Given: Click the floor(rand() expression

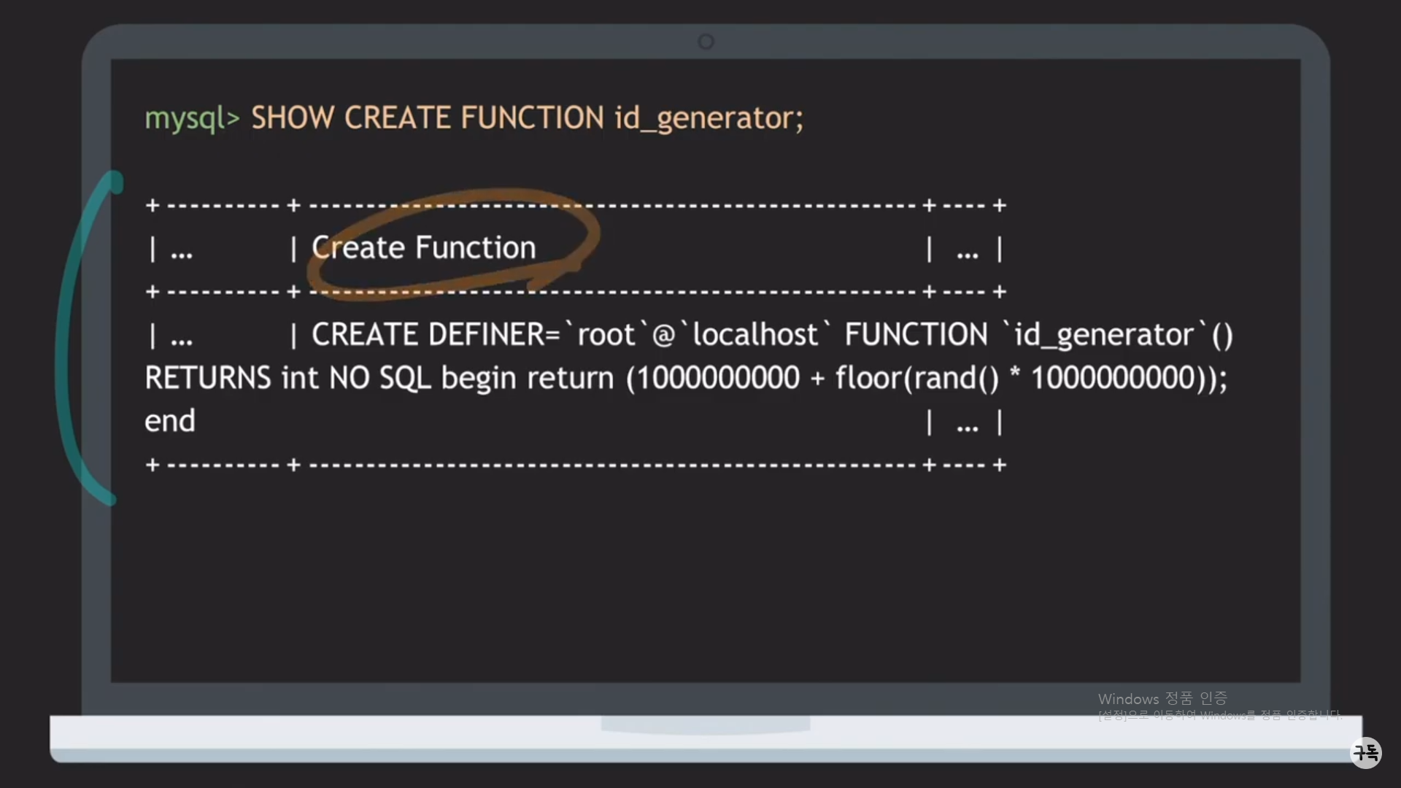Looking at the screenshot, I should [x=916, y=378].
